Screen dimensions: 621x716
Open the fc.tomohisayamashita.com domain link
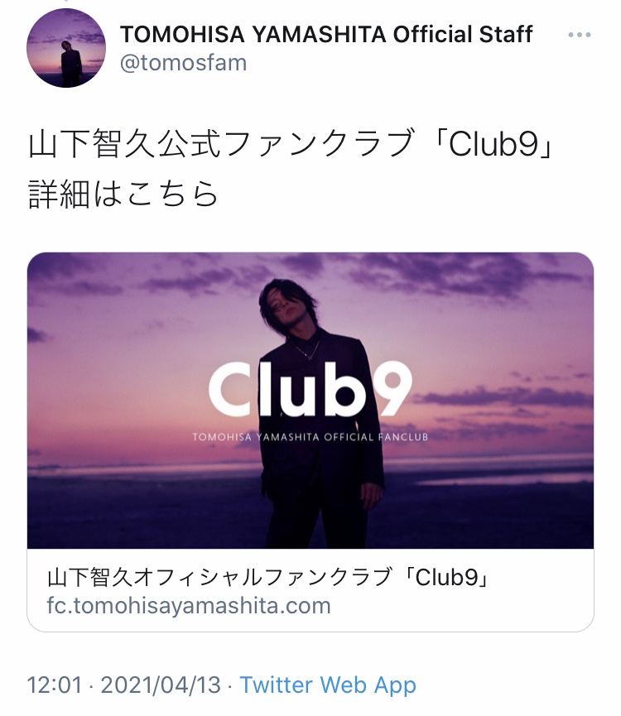tap(189, 605)
